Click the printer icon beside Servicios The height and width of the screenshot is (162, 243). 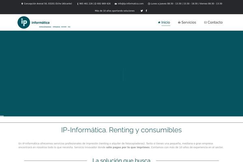179,22
